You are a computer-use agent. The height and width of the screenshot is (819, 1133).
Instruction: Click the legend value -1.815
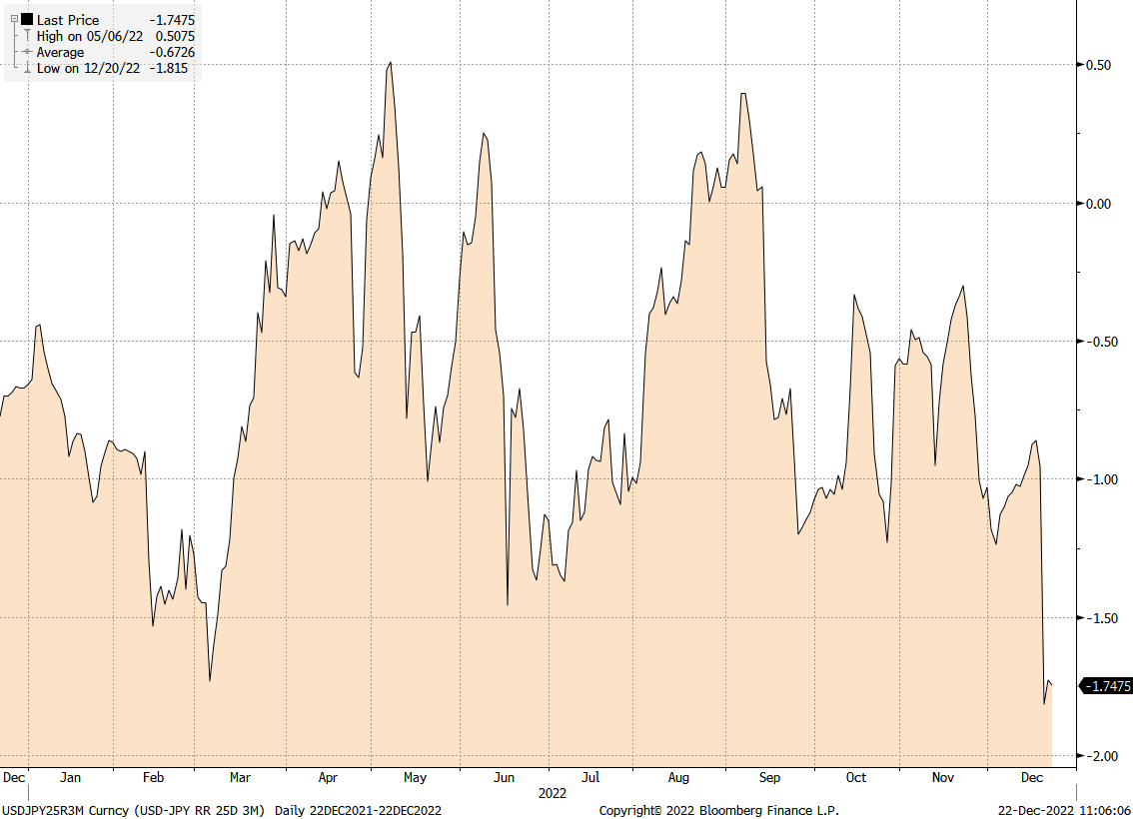(x=169, y=68)
